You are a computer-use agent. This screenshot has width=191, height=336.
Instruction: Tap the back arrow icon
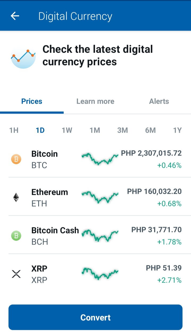tap(15, 16)
